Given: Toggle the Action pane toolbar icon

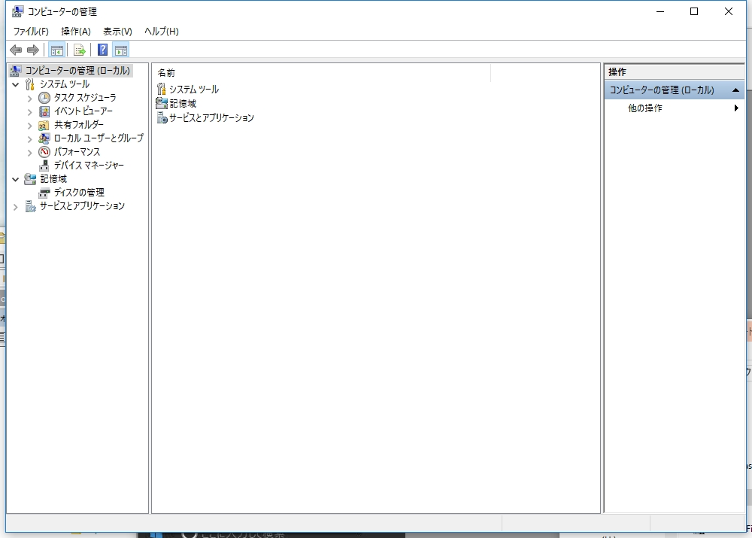Looking at the screenshot, I should pos(121,50).
